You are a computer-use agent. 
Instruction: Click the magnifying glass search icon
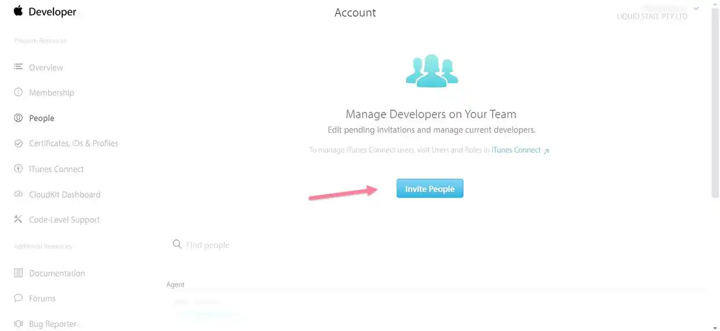(177, 245)
